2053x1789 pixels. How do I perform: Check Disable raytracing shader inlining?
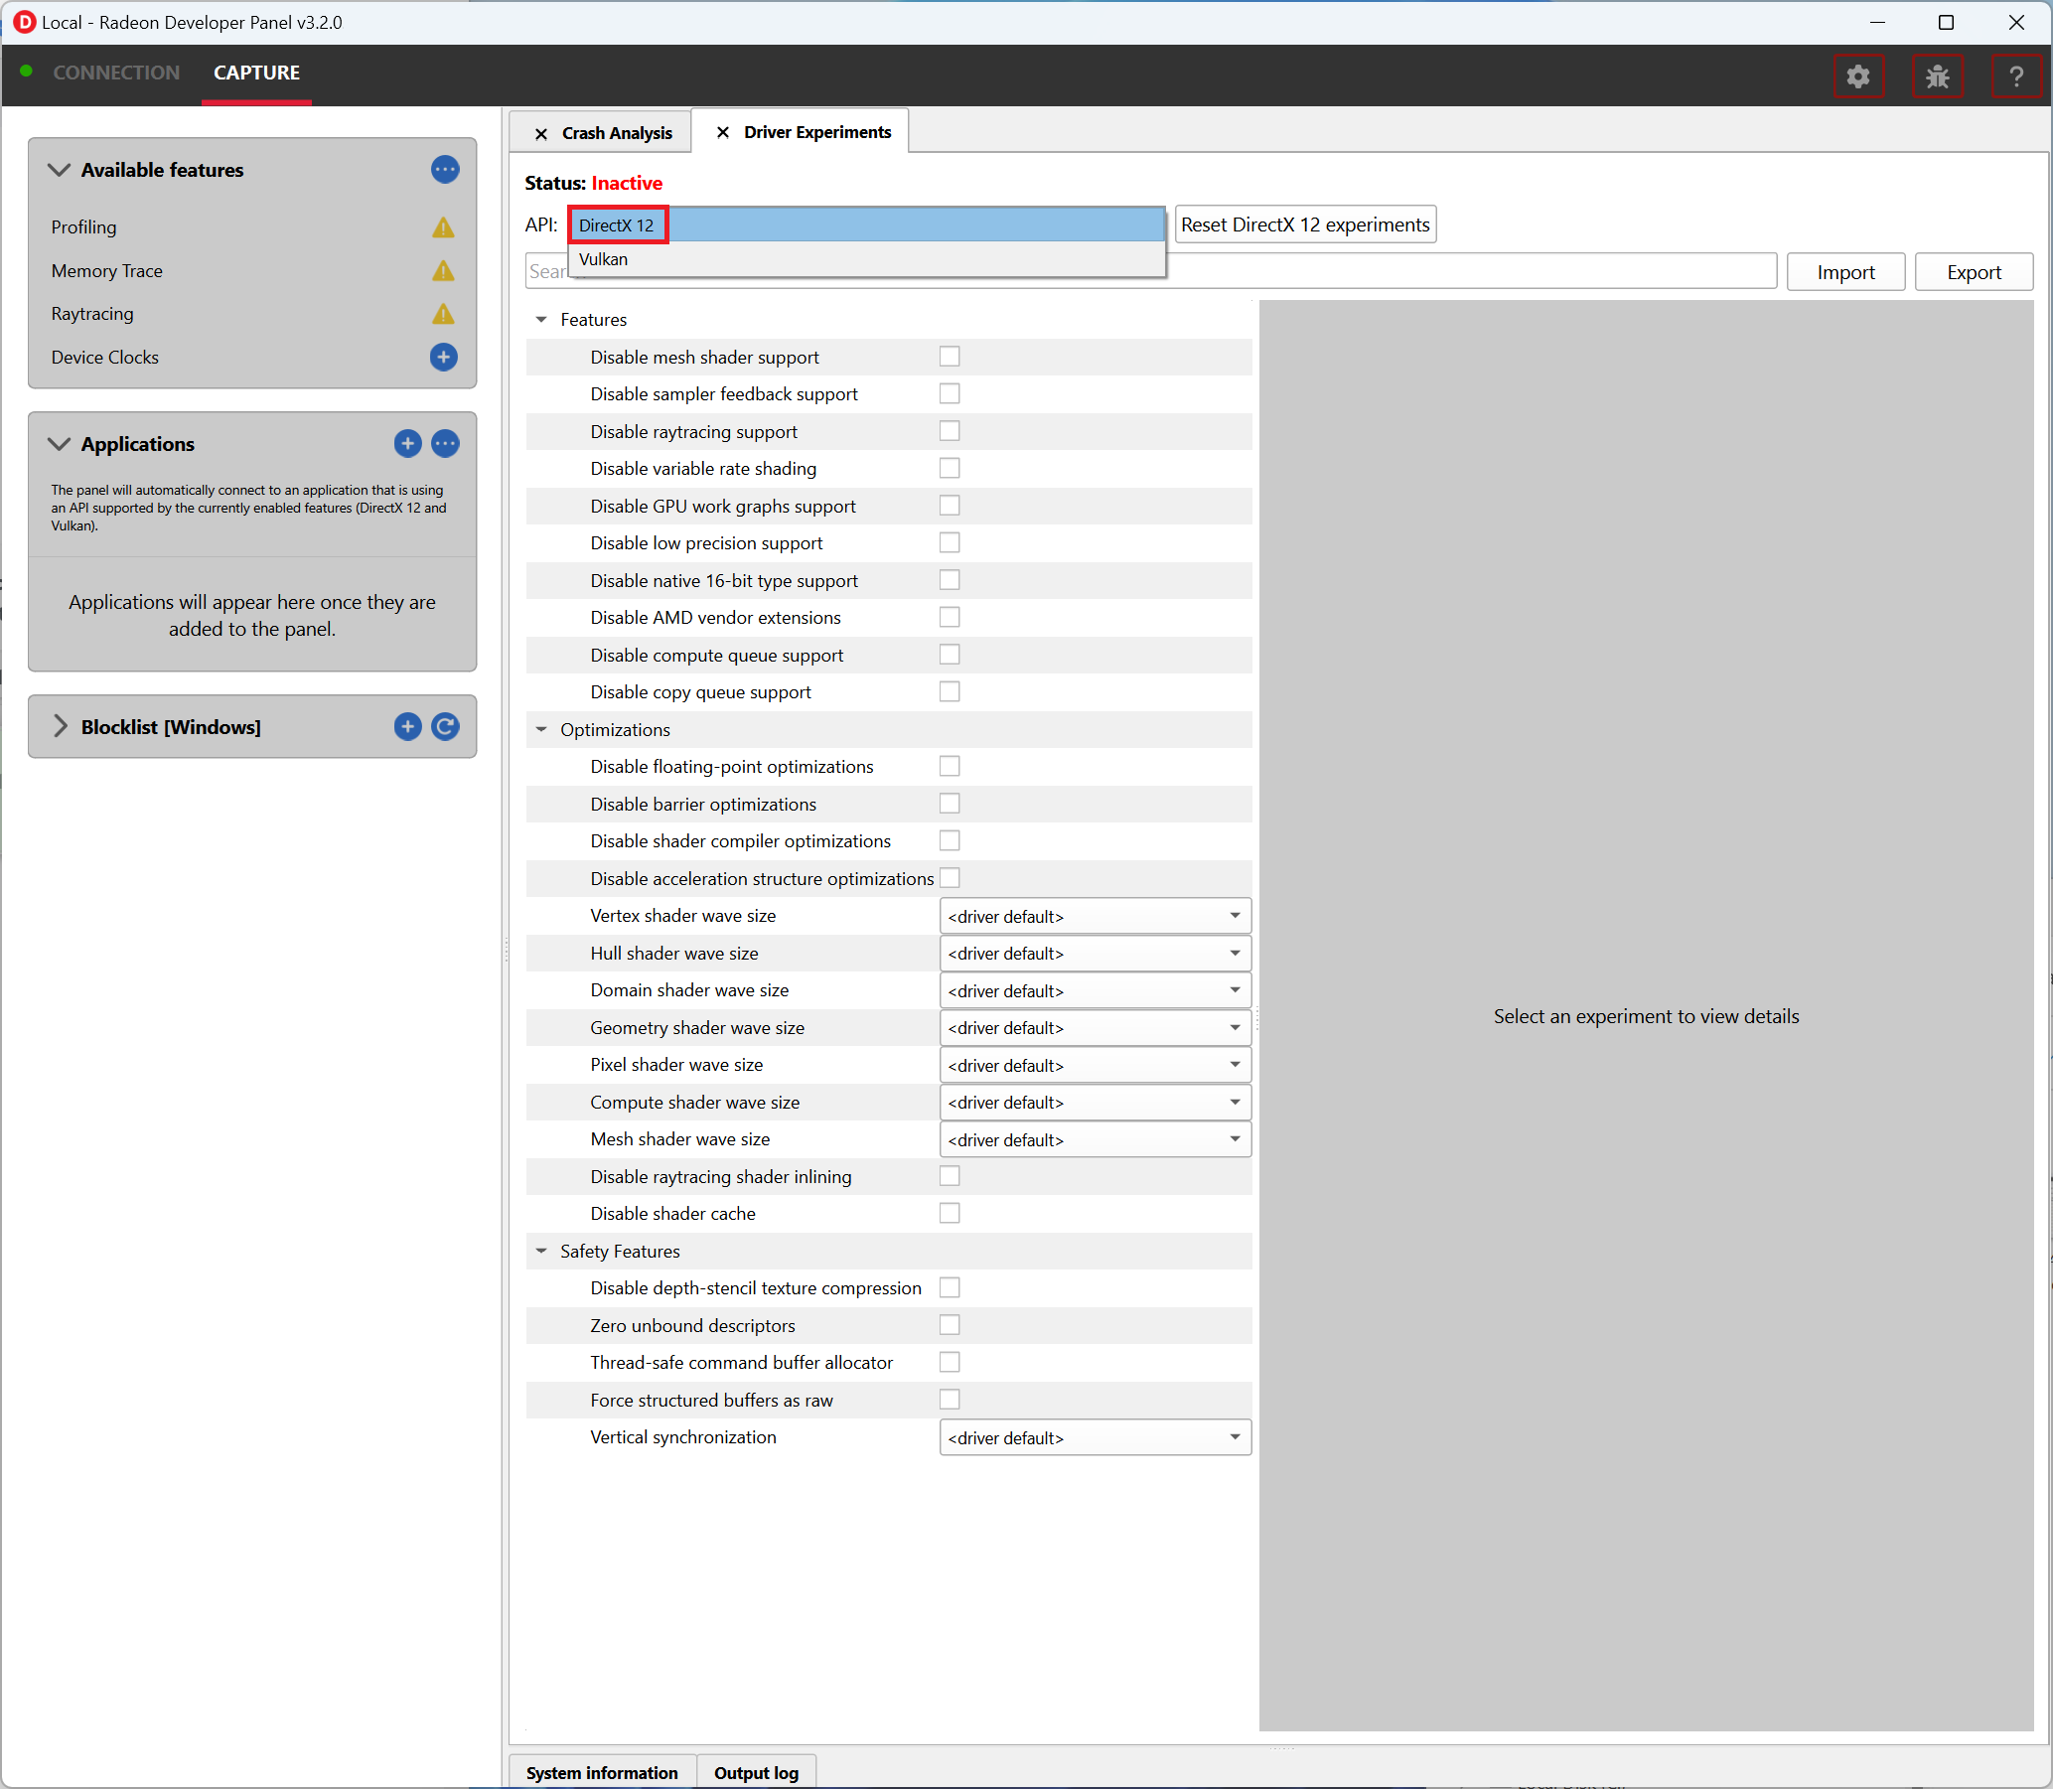tap(950, 1176)
